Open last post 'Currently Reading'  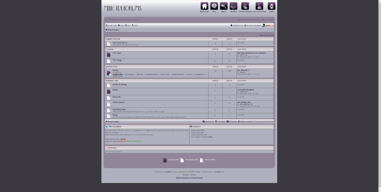point(245,90)
